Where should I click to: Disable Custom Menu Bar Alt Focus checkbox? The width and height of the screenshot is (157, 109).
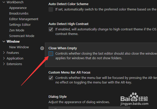coord(51,78)
